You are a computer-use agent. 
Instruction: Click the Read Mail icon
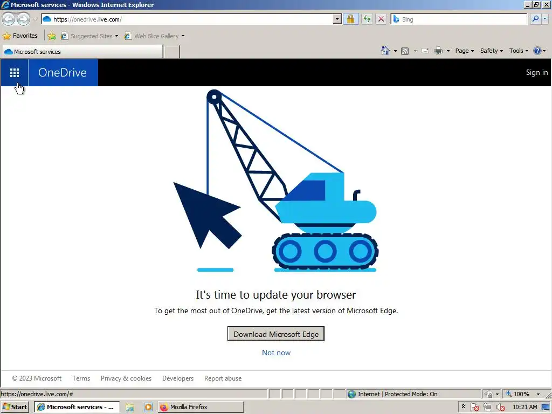(425, 51)
